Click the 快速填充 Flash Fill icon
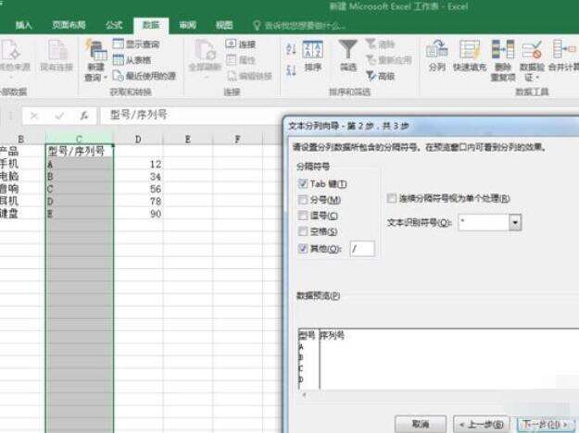Image resolution: width=579 pixels, height=433 pixels. (470, 49)
